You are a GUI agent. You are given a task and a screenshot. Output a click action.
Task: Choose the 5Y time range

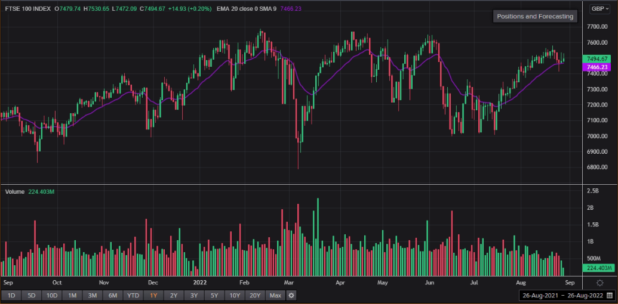[214, 295]
